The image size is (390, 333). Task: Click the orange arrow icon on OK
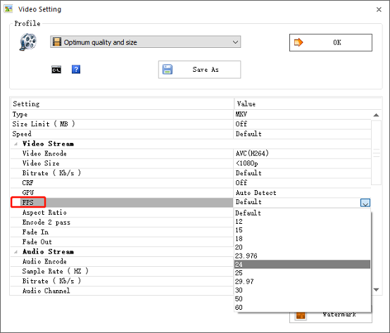click(298, 42)
